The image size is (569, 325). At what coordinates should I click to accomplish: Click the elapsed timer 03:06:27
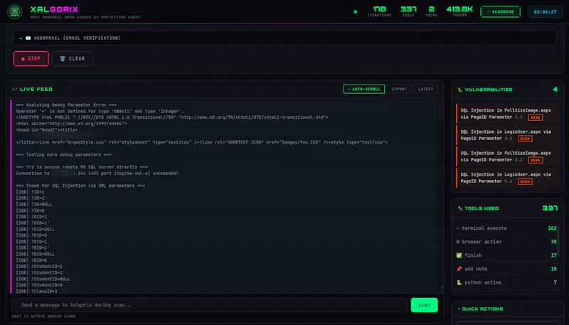coord(545,11)
